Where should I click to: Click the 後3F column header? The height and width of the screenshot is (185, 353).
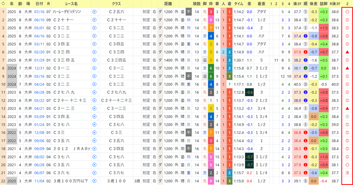coord(297,4)
